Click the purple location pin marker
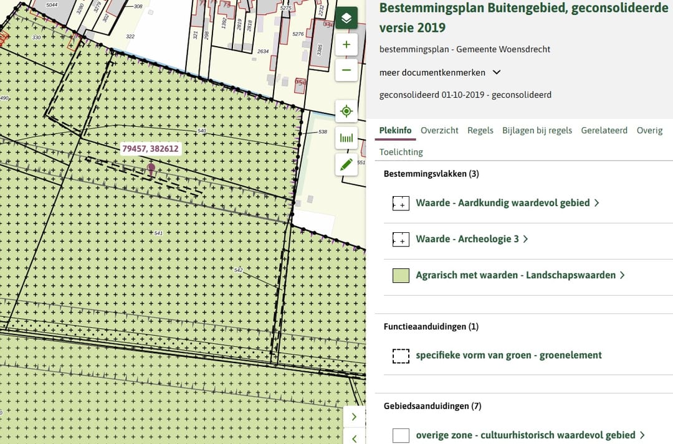Screen dimensions: 673x444 (x=151, y=168)
